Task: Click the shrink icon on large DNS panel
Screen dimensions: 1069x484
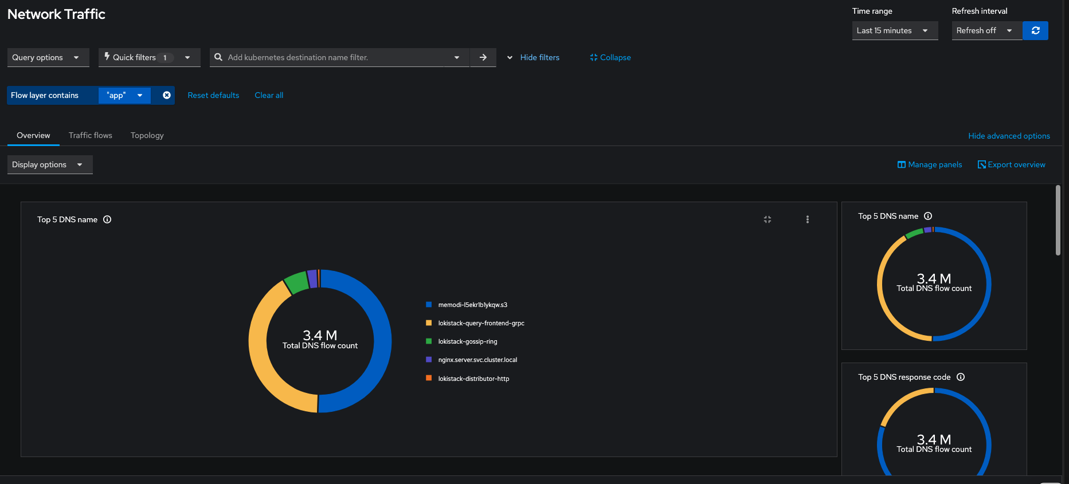Action: click(768, 219)
